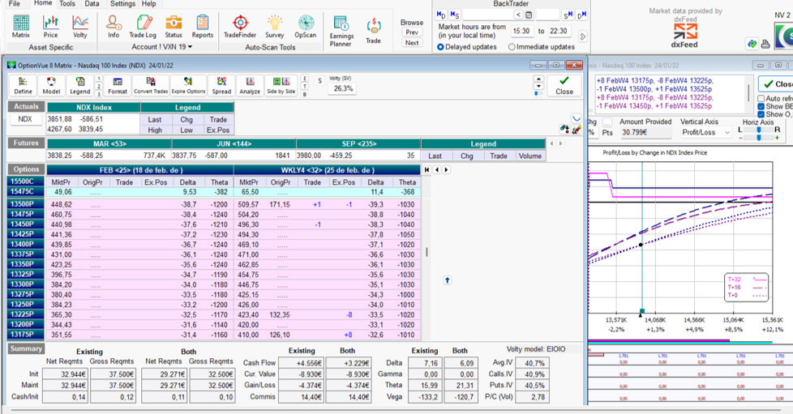Click the NDX actuals symbol cell
The height and width of the screenshot is (414, 793).
click(x=25, y=119)
